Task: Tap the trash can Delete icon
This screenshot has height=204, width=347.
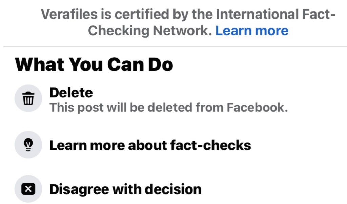Action: tap(28, 99)
